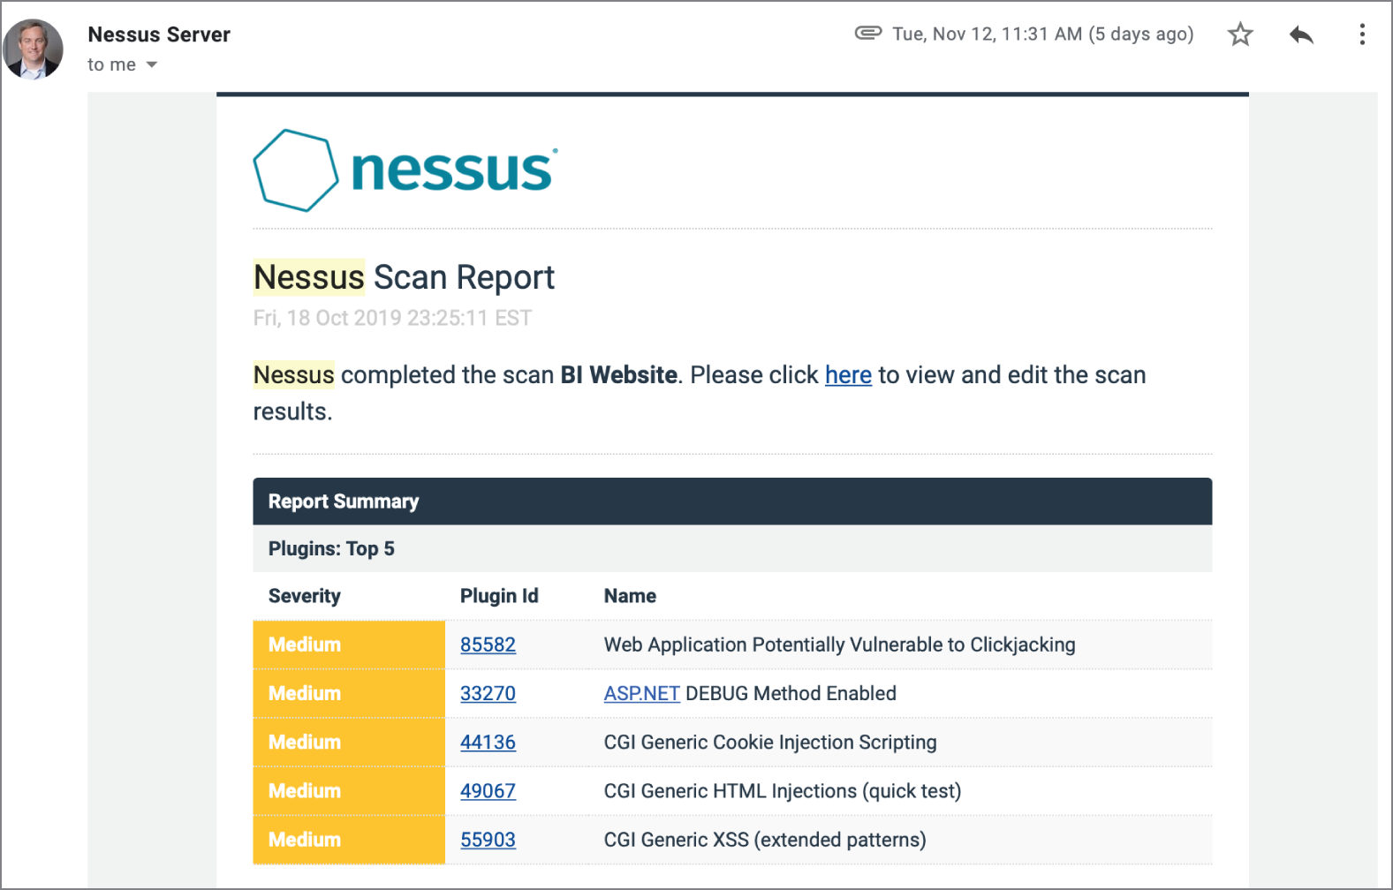
Task: Click Medium severity cell for plugin 55903
Action: point(349,840)
